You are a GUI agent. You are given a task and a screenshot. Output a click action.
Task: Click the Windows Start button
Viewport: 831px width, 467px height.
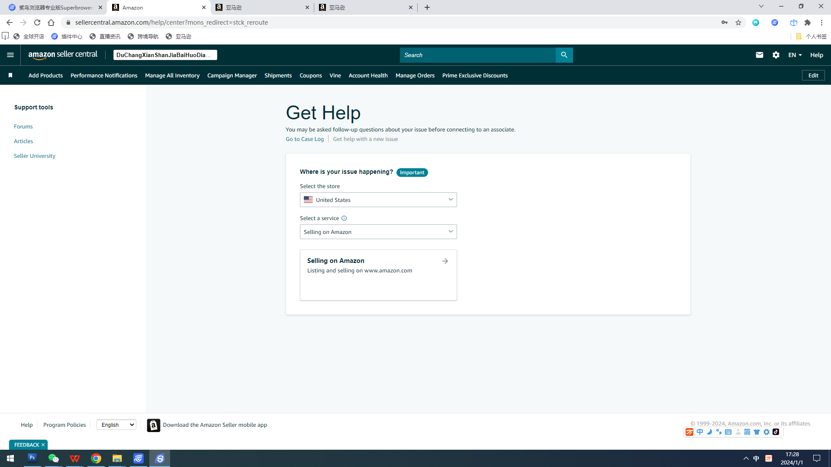(x=10, y=458)
